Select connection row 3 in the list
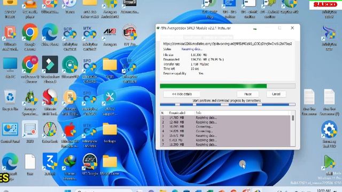Viewport: 342px width, 192px height. 226,126
